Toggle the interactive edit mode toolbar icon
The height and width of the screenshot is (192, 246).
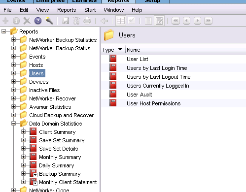tap(159, 21)
